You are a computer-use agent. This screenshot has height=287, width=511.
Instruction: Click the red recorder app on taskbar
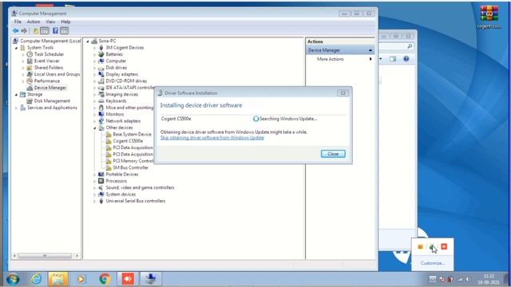point(128,279)
